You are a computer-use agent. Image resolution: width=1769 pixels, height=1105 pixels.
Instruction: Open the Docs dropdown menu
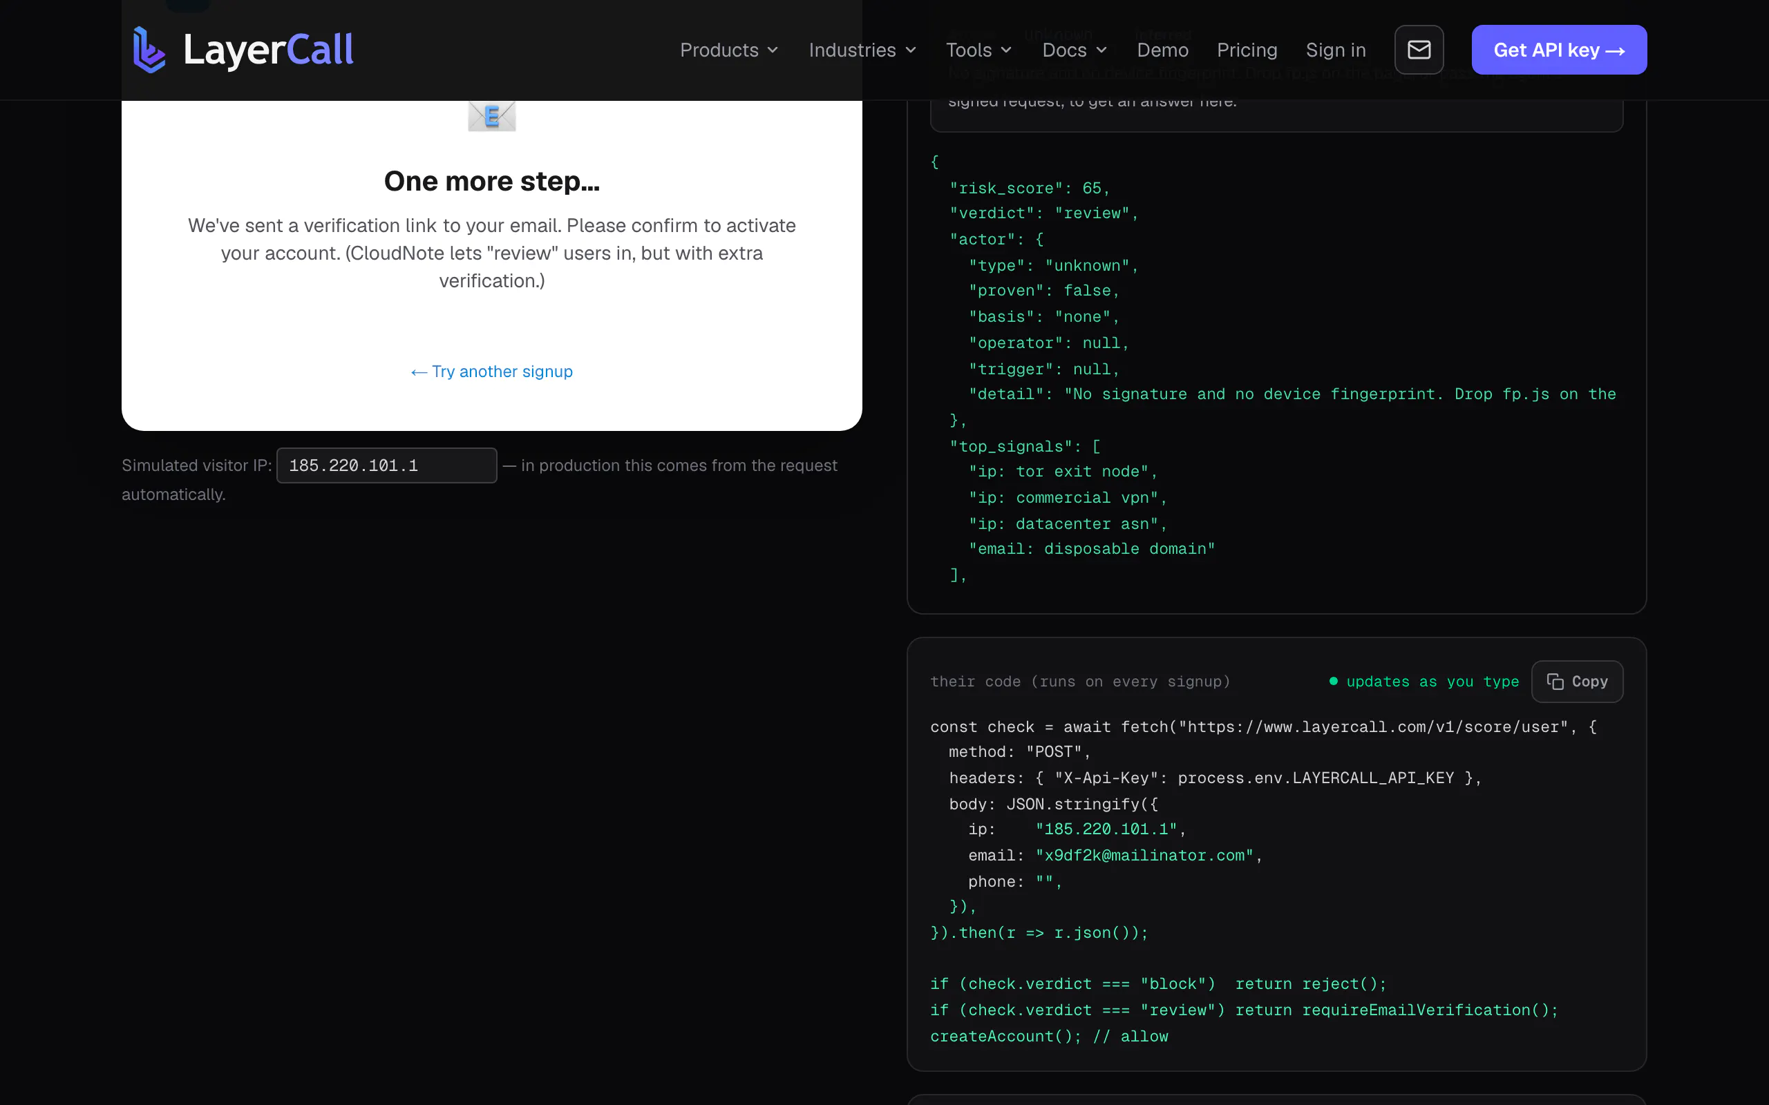click(1075, 50)
